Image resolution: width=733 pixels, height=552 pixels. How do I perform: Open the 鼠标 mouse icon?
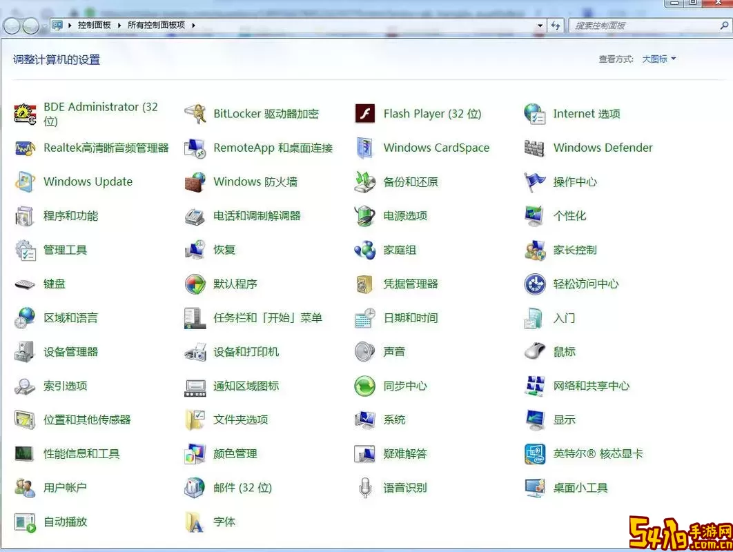pos(535,352)
